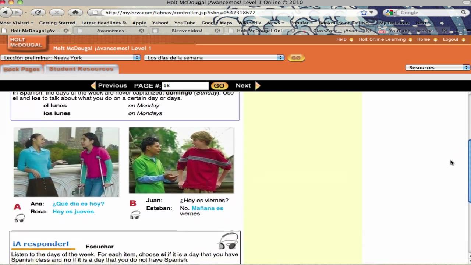The width and height of the screenshot is (471, 265).
Task: Switch to the ¡Bienvenidos! browser tab
Action: click(x=186, y=31)
